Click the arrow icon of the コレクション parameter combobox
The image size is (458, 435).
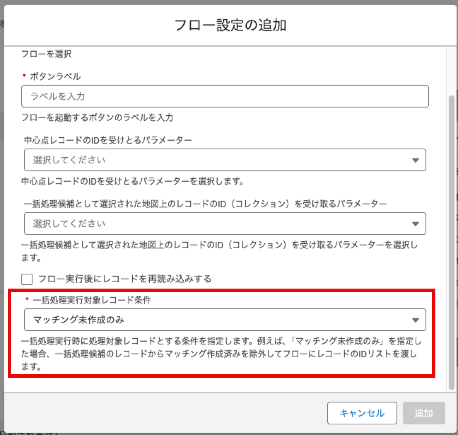pyautogui.click(x=415, y=224)
